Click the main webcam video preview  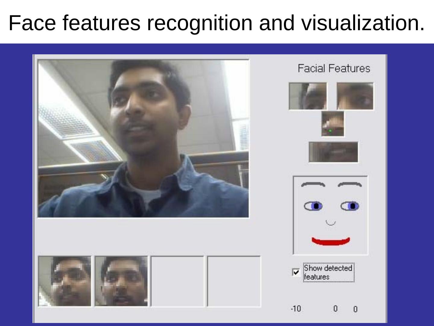coord(143,138)
